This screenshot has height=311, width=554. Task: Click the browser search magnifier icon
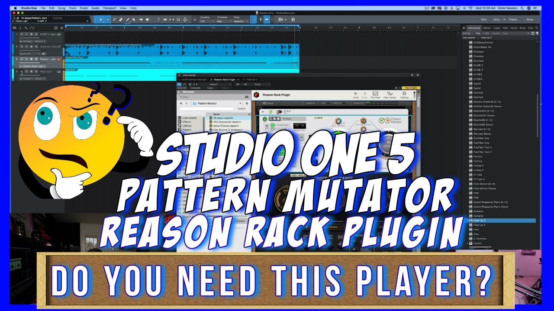[537, 28]
